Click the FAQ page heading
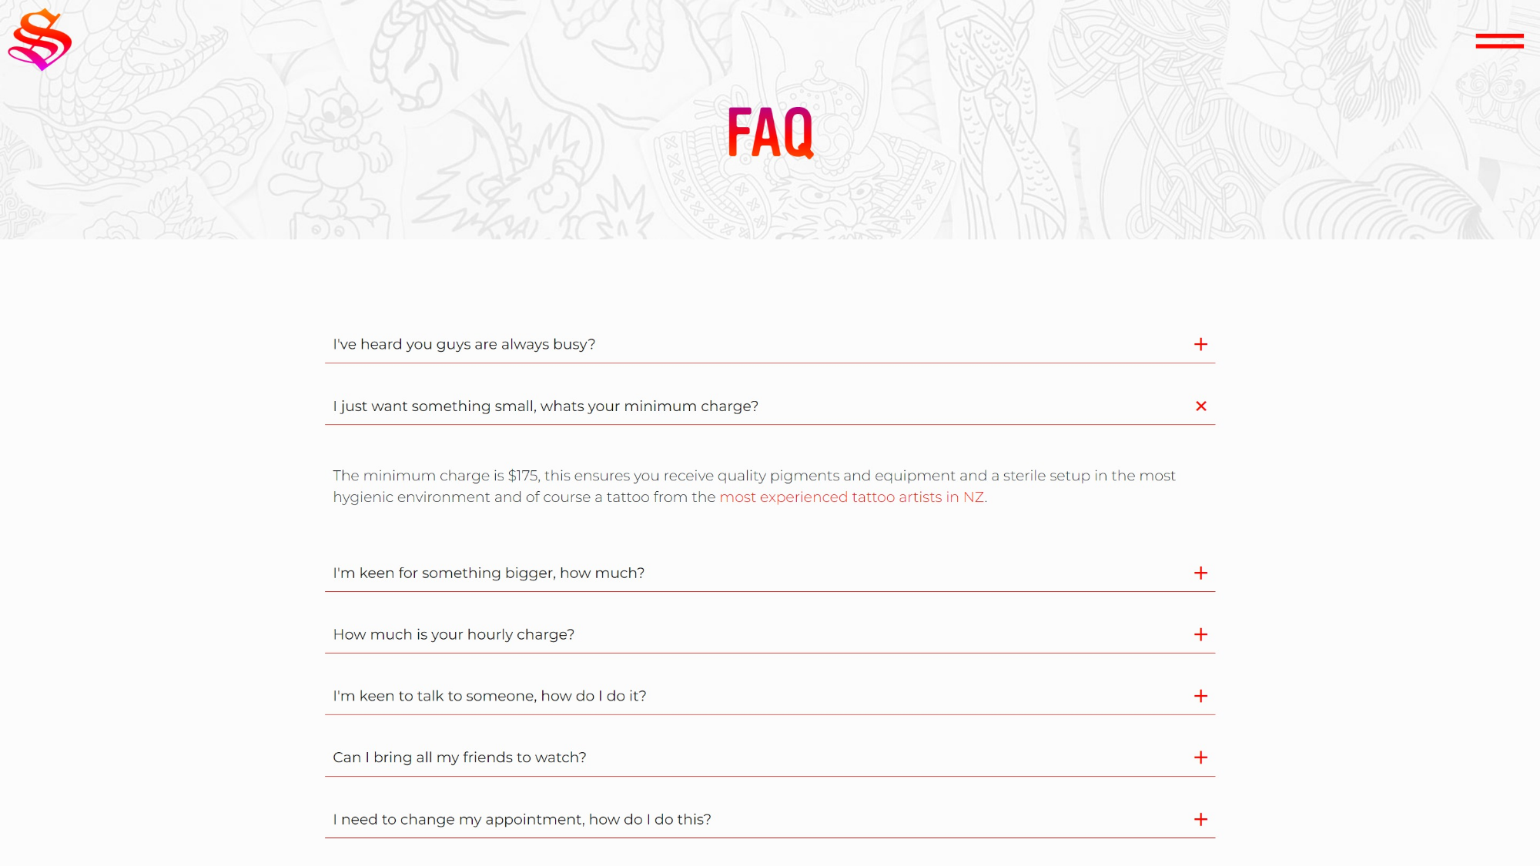This screenshot has height=866, width=1540. click(x=771, y=132)
